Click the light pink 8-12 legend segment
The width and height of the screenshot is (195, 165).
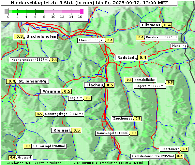(53, 12)
